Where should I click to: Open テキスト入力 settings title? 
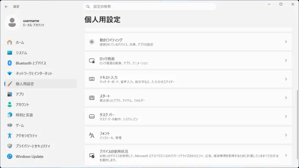pos(108,77)
